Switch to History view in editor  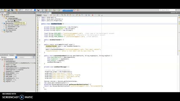point(45,15)
